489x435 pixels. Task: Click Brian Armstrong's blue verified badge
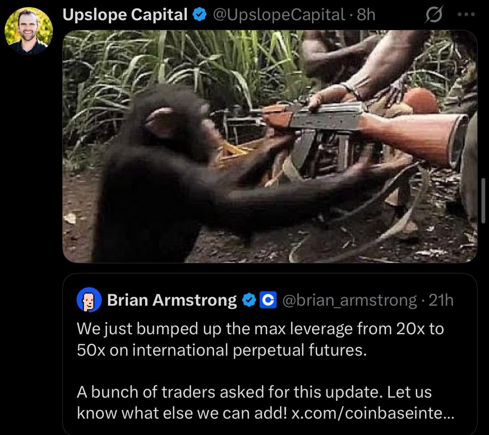[249, 300]
